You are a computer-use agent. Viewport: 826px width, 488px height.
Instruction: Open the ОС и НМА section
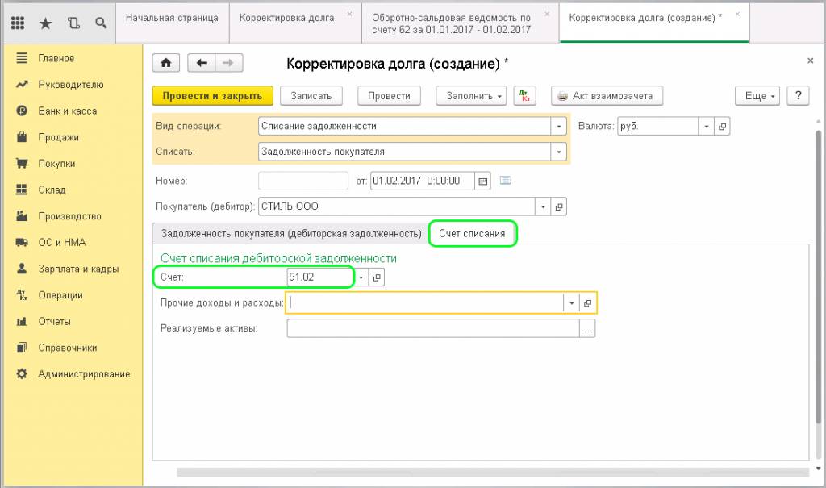[61, 243]
